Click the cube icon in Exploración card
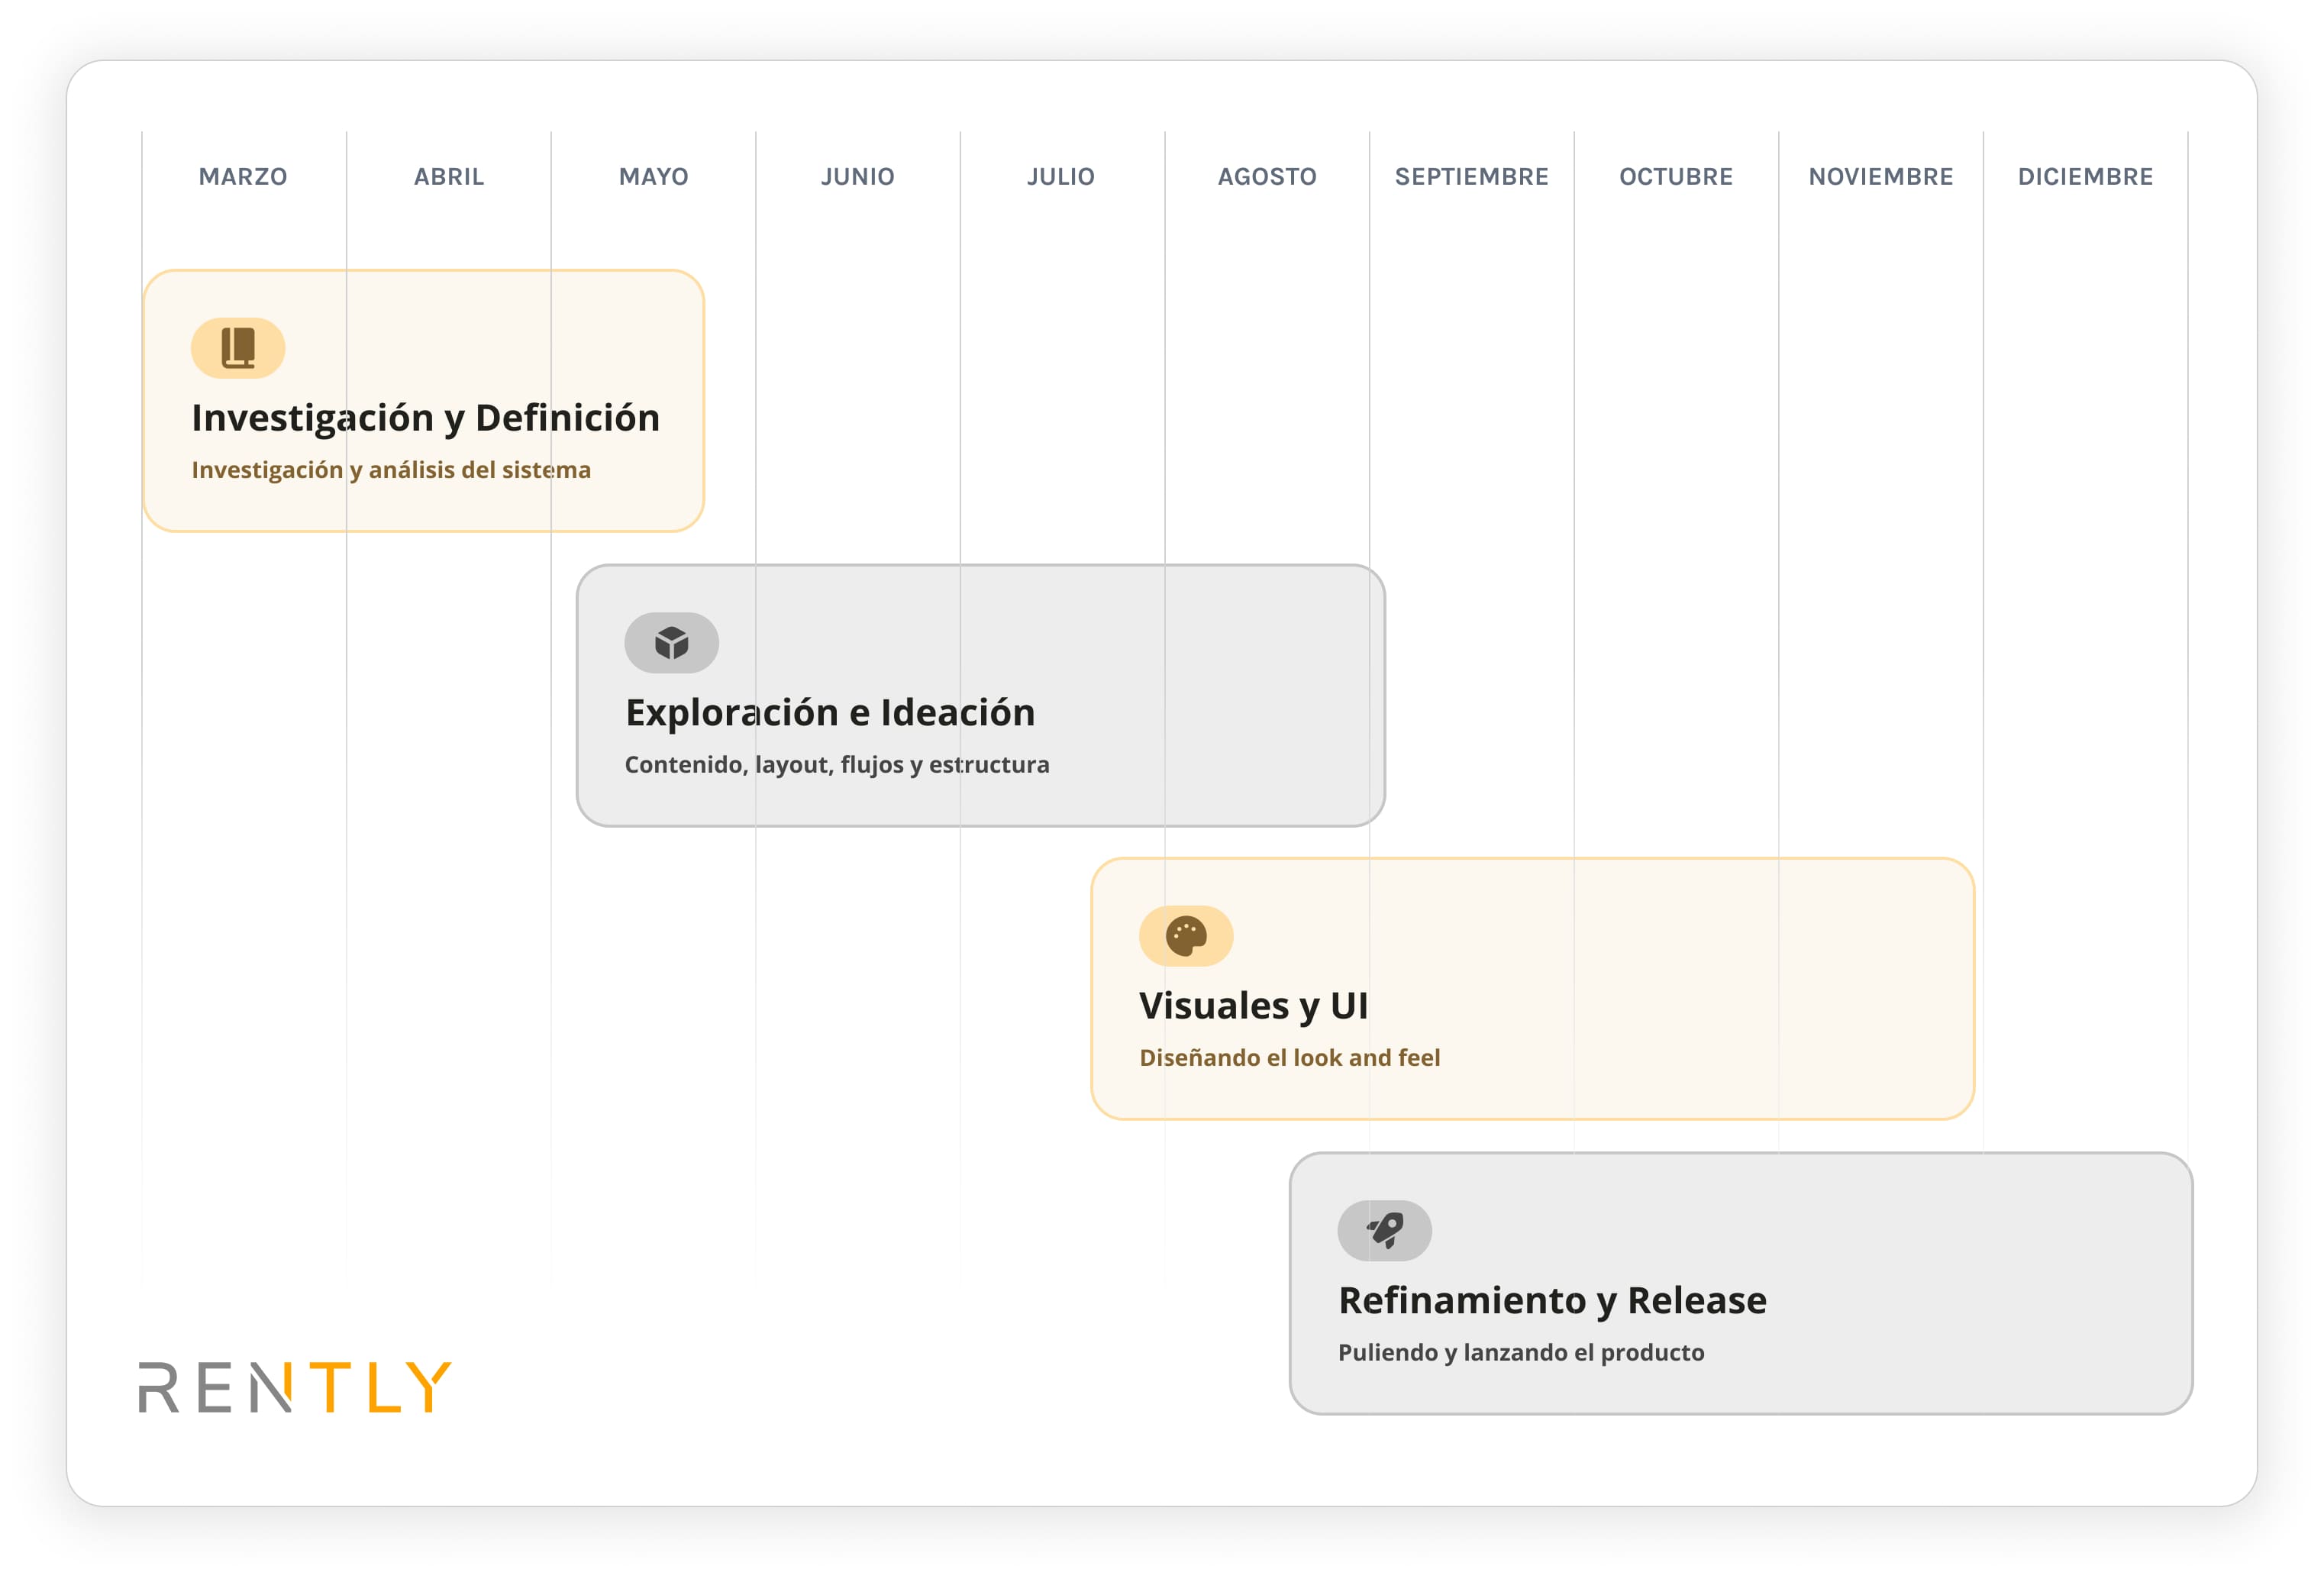Image resolution: width=2324 pixels, height=1579 pixels. 671,643
